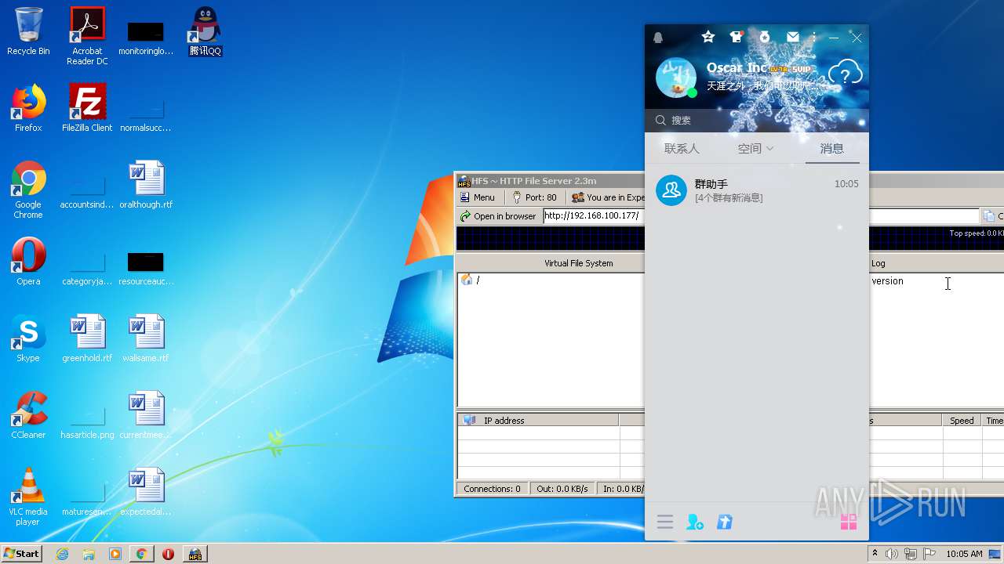Open QQ mail envelope icon

793,37
